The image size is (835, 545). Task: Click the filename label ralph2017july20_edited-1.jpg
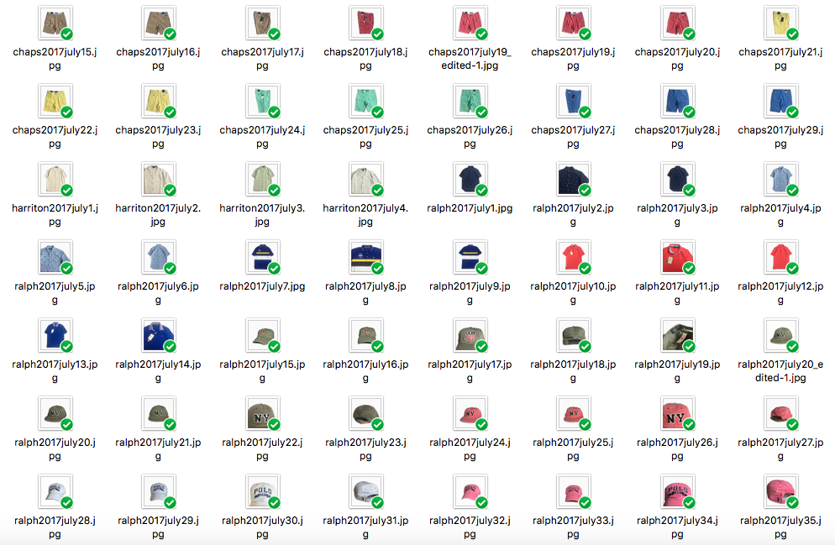[780, 371]
